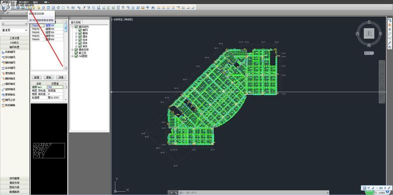Select the 旋转轴线 rotate axis tool
Screen dimensions: 393x195
pos(9,89)
